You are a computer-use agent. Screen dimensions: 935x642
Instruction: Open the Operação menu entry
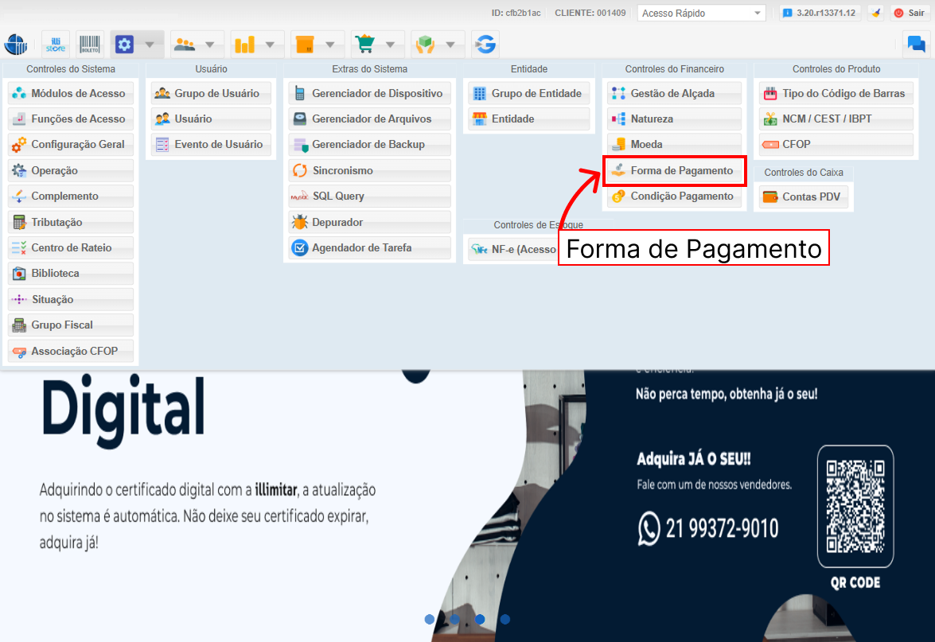(70, 170)
